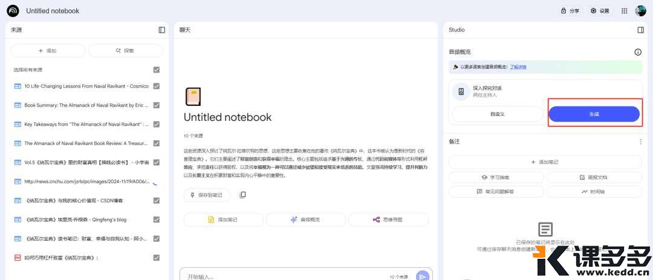Open 了解详情 learn more link
This screenshot has width=653, height=280.
point(518,67)
